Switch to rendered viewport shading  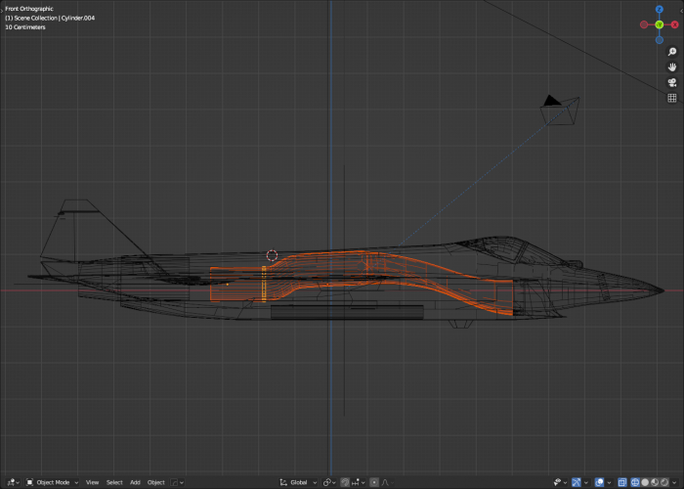(x=663, y=482)
